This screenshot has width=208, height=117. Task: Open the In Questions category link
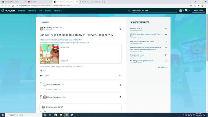pos(48,29)
